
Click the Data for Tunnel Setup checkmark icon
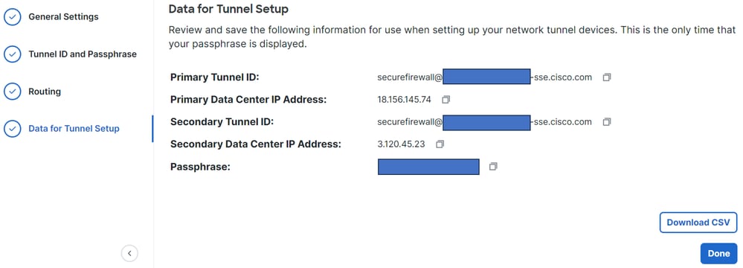tap(13, 129)
